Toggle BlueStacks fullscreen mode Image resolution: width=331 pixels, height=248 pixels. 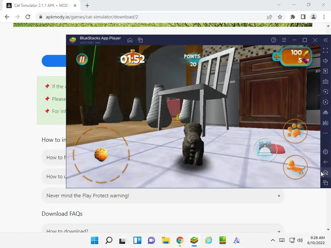click(x=326, y=50)
